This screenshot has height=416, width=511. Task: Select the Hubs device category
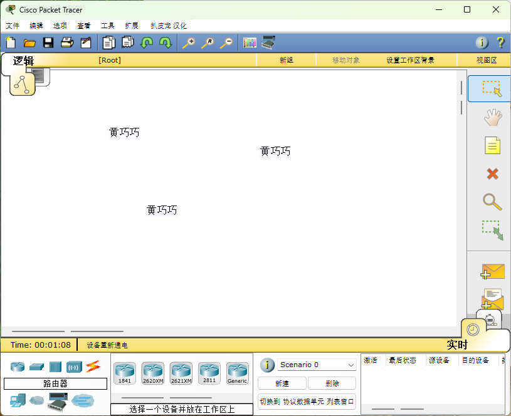[x=55, y=367]
